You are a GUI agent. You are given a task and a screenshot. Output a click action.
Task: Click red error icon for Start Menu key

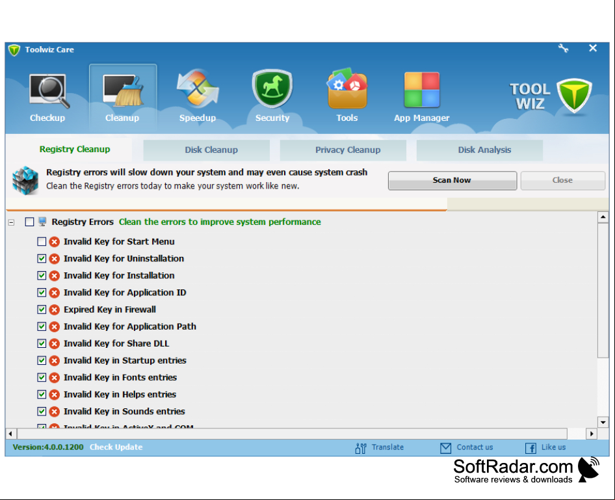[x=55, y=242]
